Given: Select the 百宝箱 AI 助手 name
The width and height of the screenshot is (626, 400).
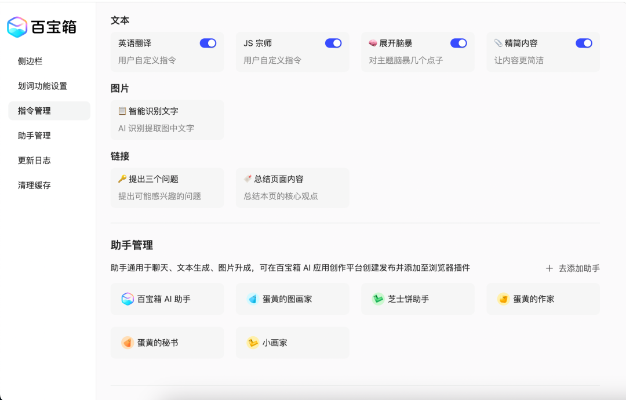Looking at the screenshot, I should click(x=163, y=299).
